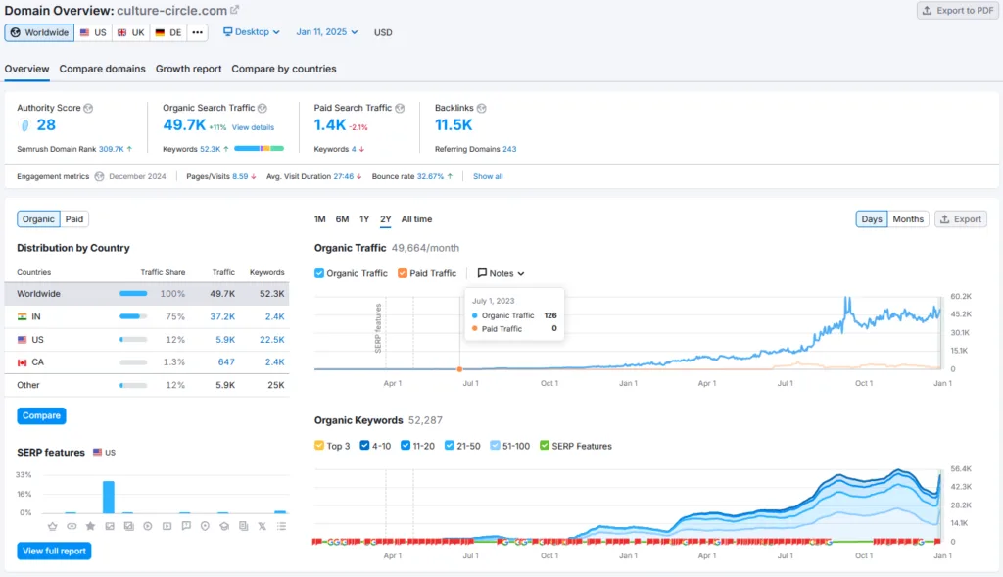Click the US flag next to SERP features
This screenshot has width=1003, height=577.
point(97,453)
